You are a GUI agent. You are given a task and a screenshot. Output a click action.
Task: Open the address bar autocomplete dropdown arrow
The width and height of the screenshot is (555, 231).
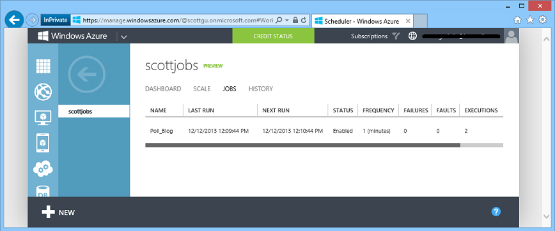point(287,20)
